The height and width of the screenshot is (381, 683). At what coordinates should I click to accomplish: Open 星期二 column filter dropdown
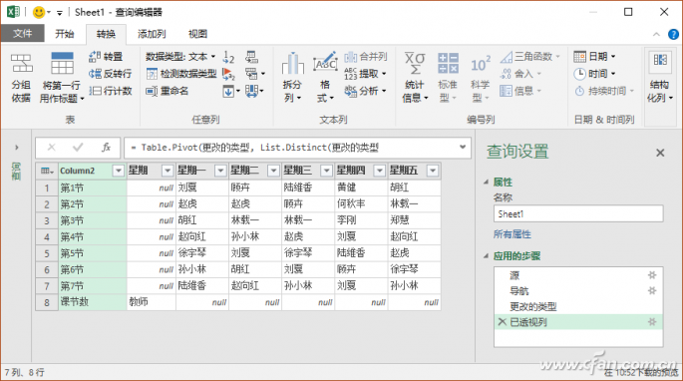tap(273, 171)
